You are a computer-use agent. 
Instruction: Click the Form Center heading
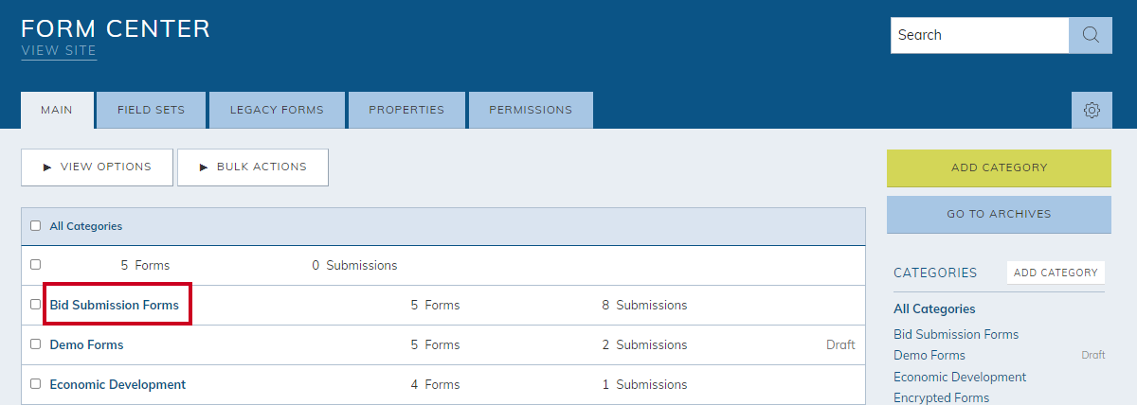click(116, 28)
